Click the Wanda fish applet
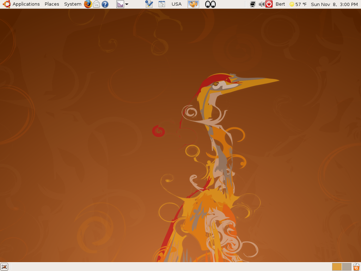 tap(193, 4)
